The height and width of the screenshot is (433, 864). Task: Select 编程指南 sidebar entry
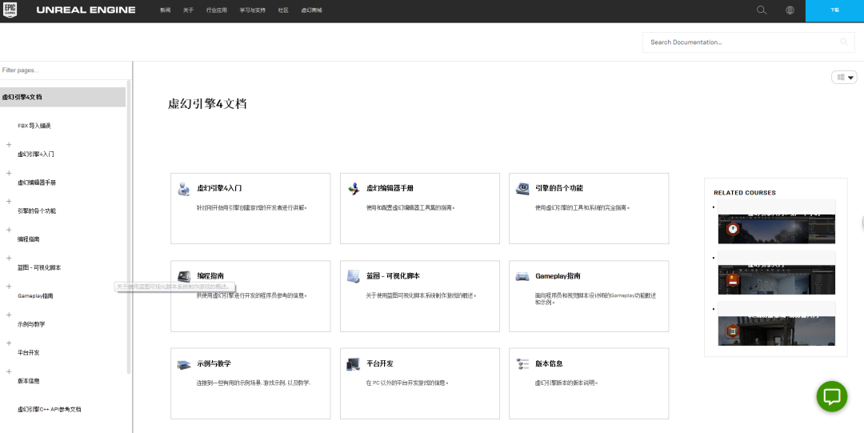[x=29, y=239]
